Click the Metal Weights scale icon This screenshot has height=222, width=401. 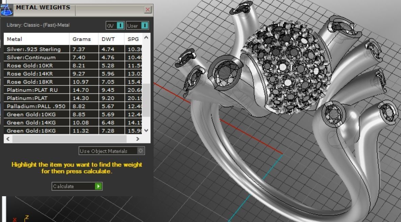click(6, 10)
